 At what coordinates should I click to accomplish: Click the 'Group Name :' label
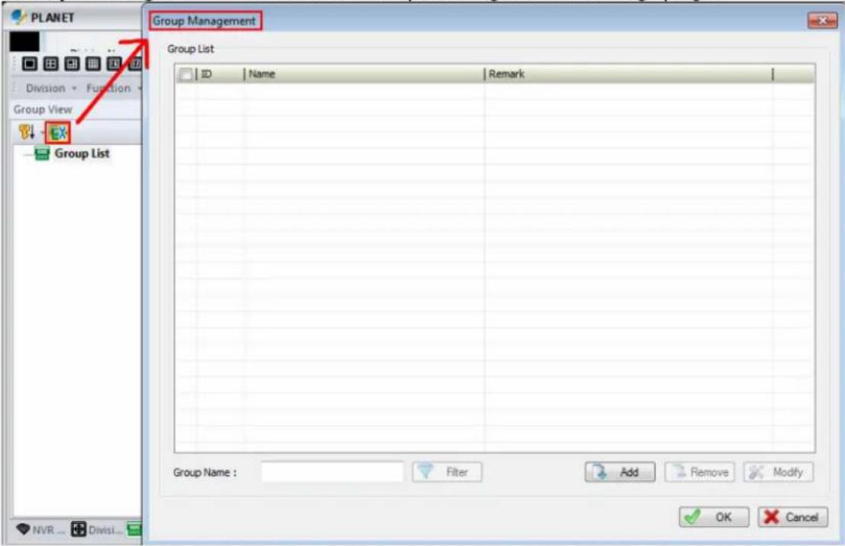(x=205, y=472)
